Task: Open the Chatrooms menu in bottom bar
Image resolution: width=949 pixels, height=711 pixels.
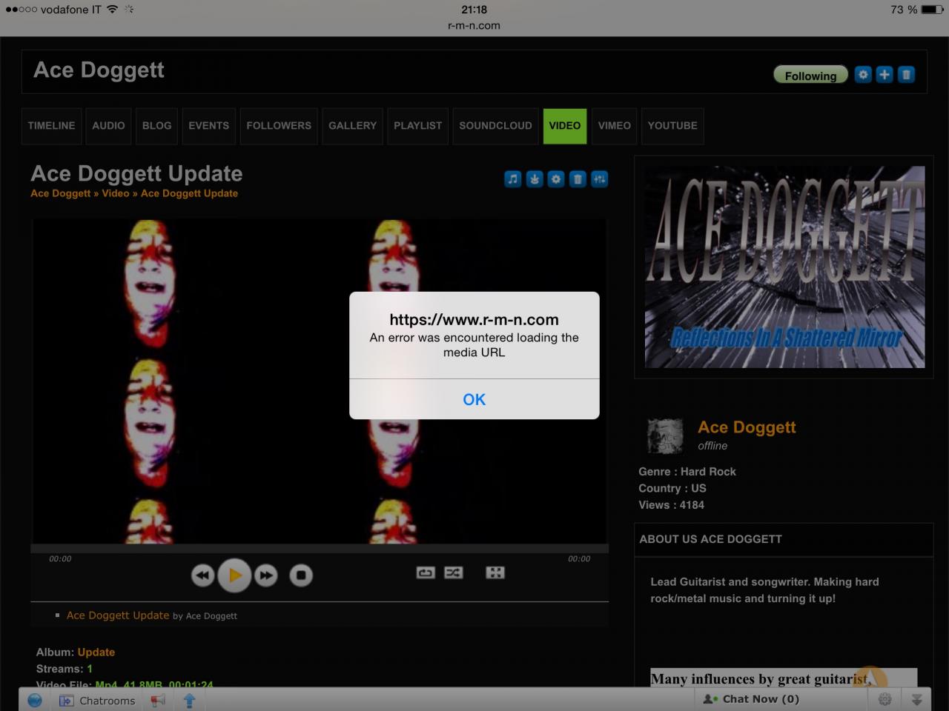Action: (98, 701)
